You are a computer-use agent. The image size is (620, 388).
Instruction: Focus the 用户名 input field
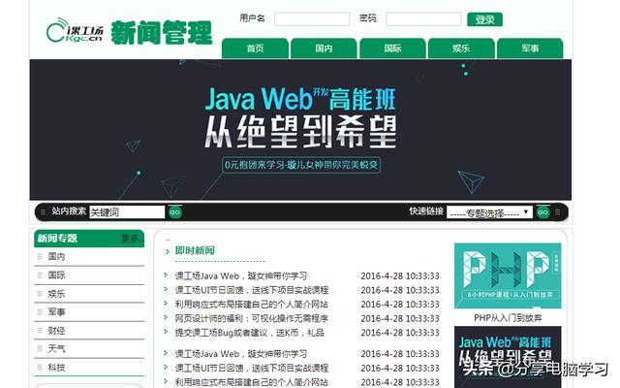[x=312, y=19]
